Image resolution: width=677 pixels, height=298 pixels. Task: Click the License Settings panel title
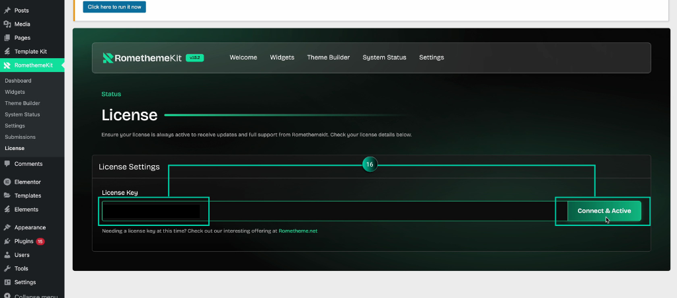tap(129, 167)
